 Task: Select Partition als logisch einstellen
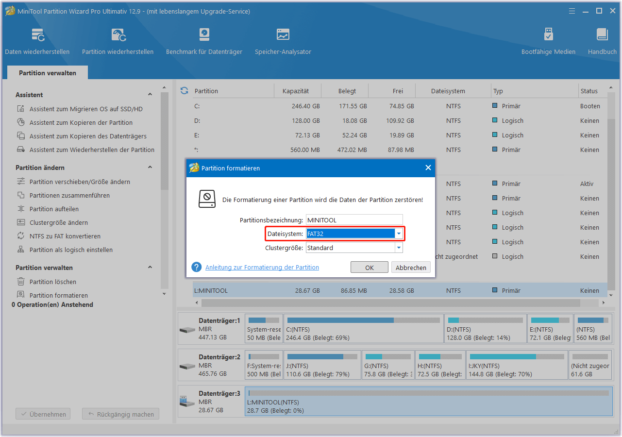click(x=71, y=250)
